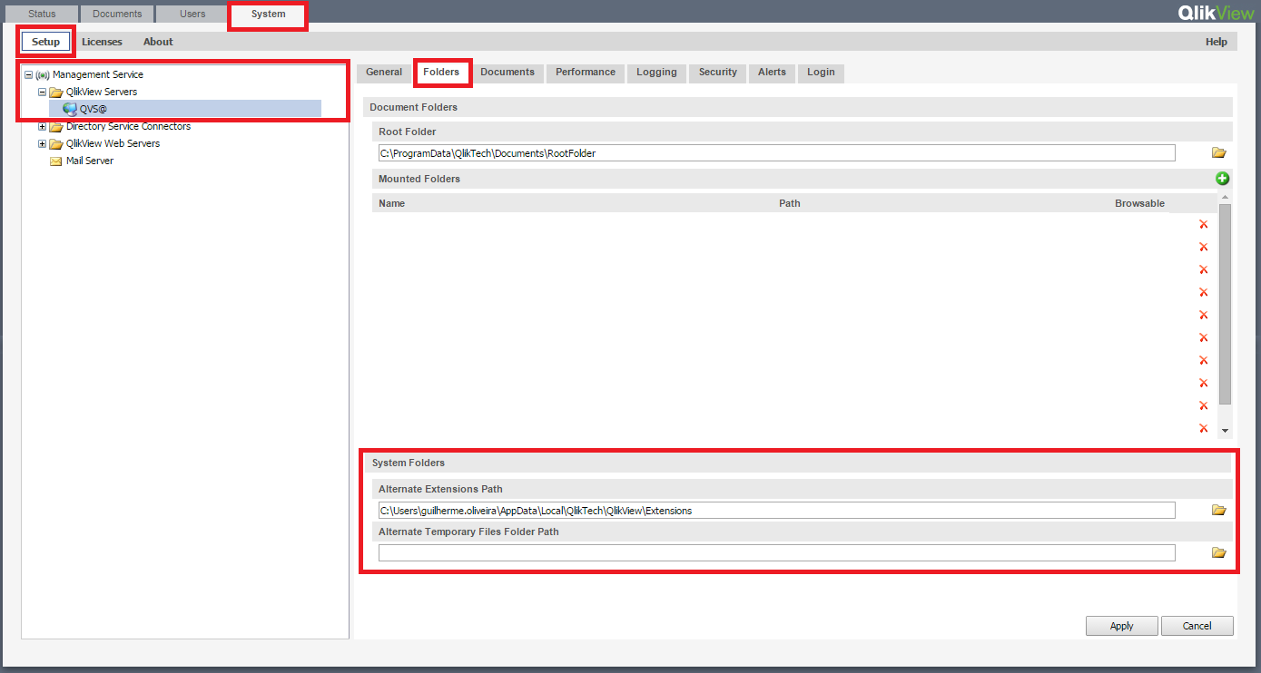Open the Login settings tab
This screenshot has width=1261, height=673.
coord(821,73)
